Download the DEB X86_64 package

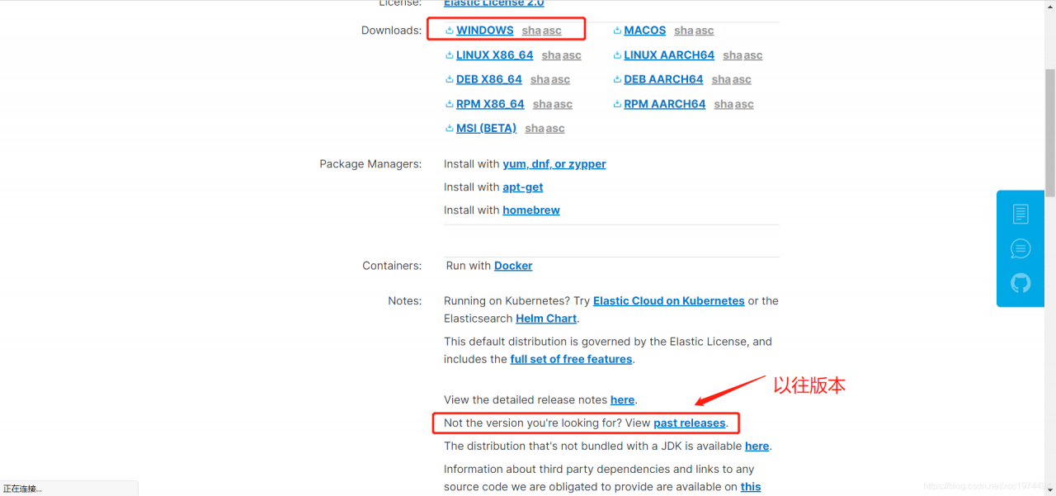click(488, 79)
